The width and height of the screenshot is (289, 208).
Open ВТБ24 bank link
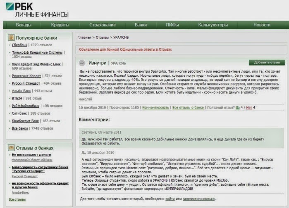pyautogui.click(x=17, y=98)
